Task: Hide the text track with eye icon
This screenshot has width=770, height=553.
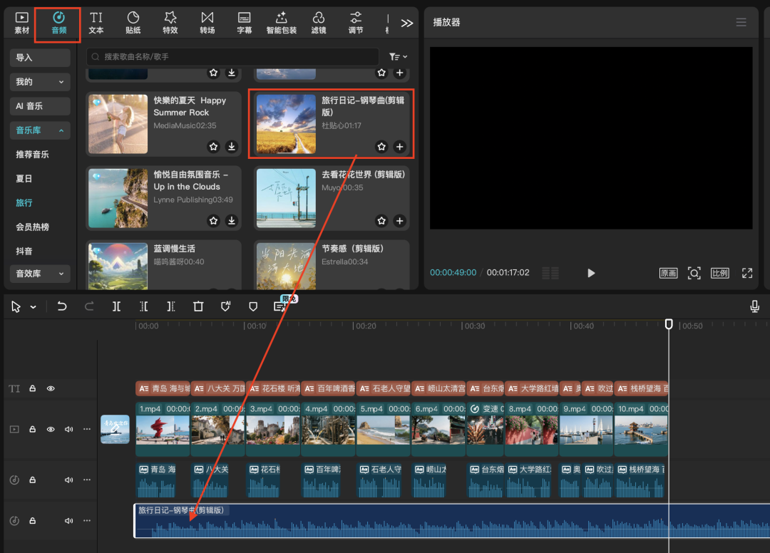Action: coord(51,388)
